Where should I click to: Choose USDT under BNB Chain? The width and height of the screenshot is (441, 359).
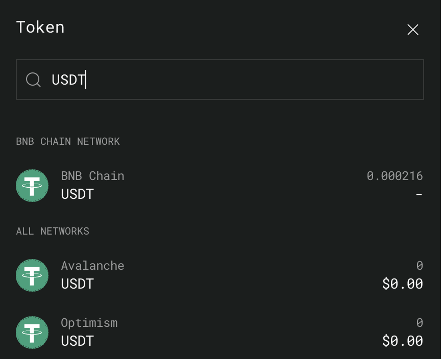click(77, 194)
